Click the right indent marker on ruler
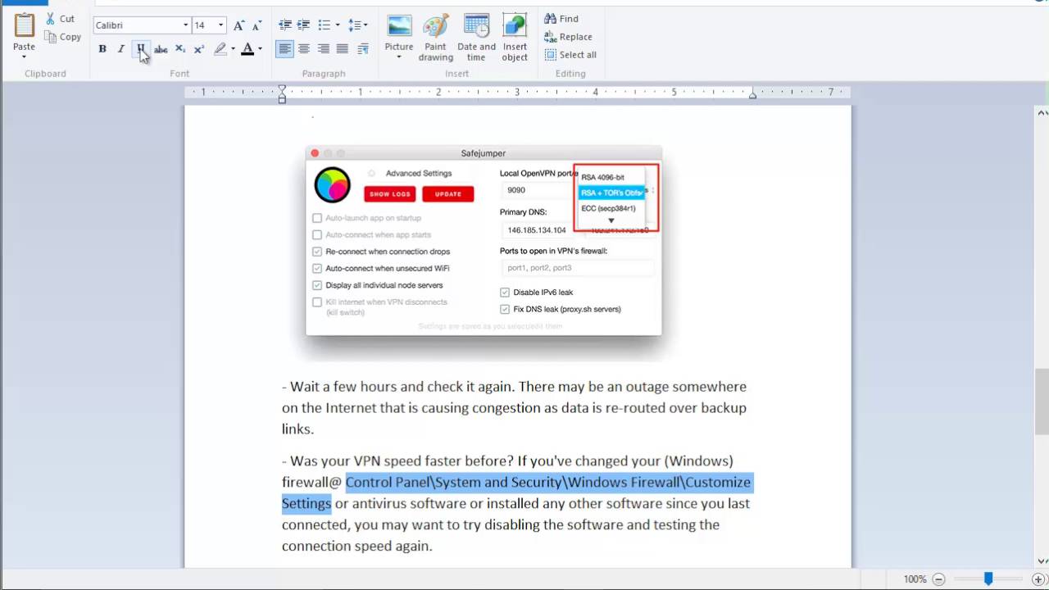This screenshot has width=1049, height=590. point(752,95)
